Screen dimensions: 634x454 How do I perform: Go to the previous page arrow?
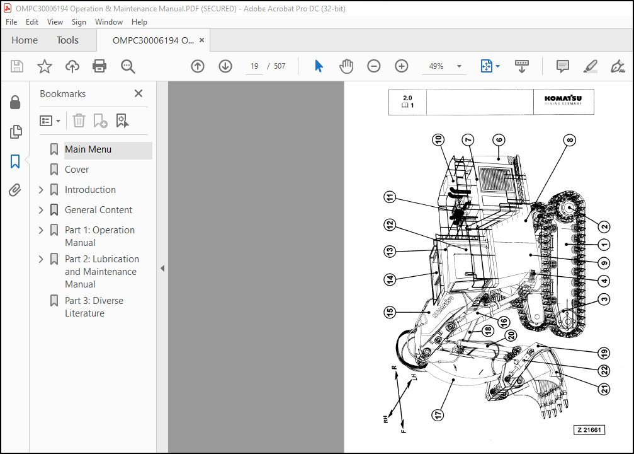pos(198,66)
